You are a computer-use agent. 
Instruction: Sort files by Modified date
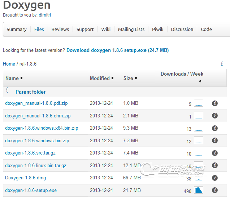tap(102, 78)
